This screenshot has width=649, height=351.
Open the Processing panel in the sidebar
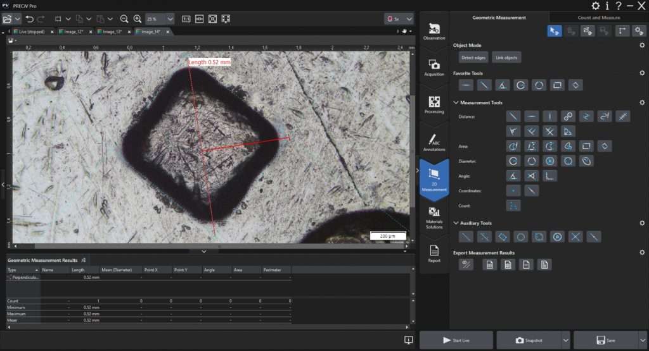[434, 104]
